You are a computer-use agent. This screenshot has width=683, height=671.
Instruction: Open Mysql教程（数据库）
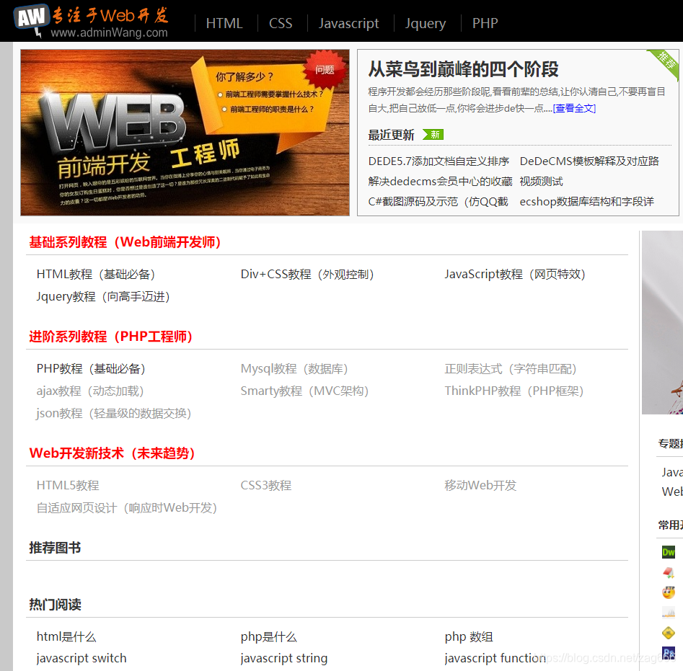pyautogui.click(x=294, y=368)
